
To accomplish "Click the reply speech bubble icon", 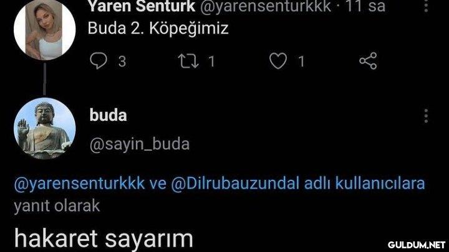I will point(99,60).
